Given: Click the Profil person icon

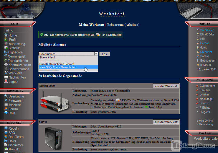Looking at the screenshot, I should pos(6,39).
